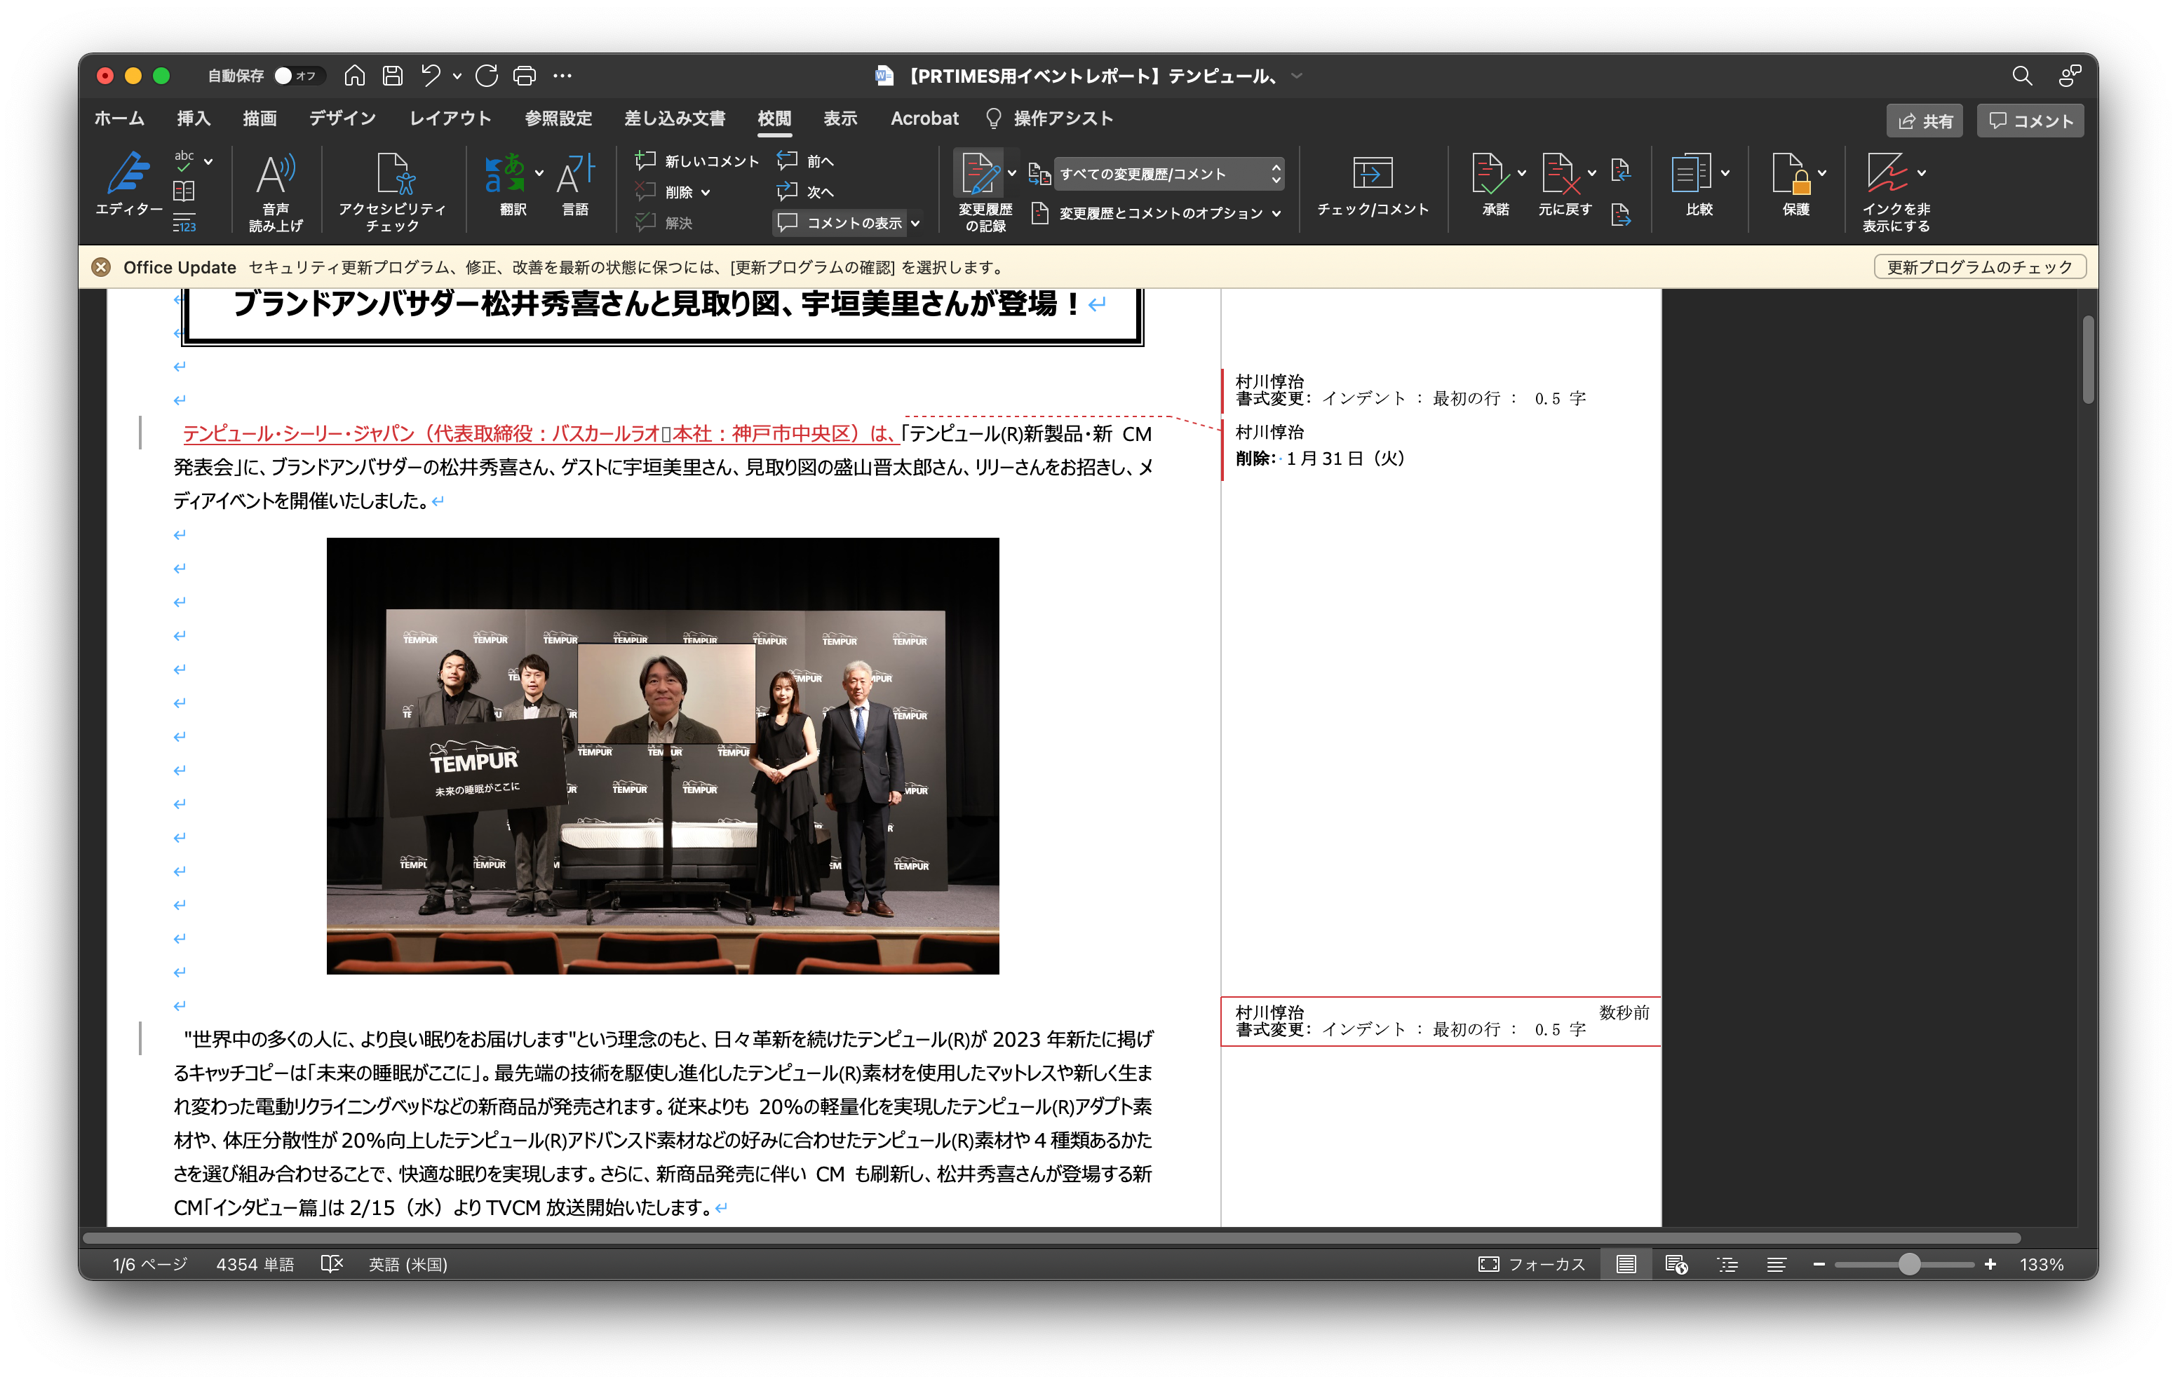Switch to Focus (フォーカス) mode

point(1532,1264)
